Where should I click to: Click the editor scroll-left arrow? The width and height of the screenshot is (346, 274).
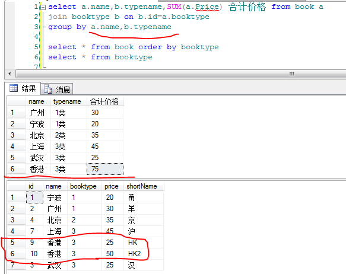tap(9, 74)
